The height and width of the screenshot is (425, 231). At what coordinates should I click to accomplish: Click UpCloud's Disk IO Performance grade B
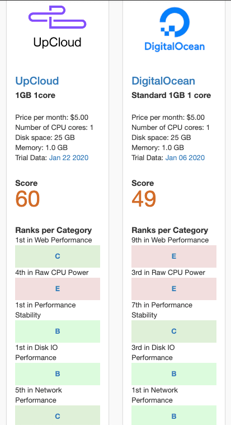click(58, 374)
